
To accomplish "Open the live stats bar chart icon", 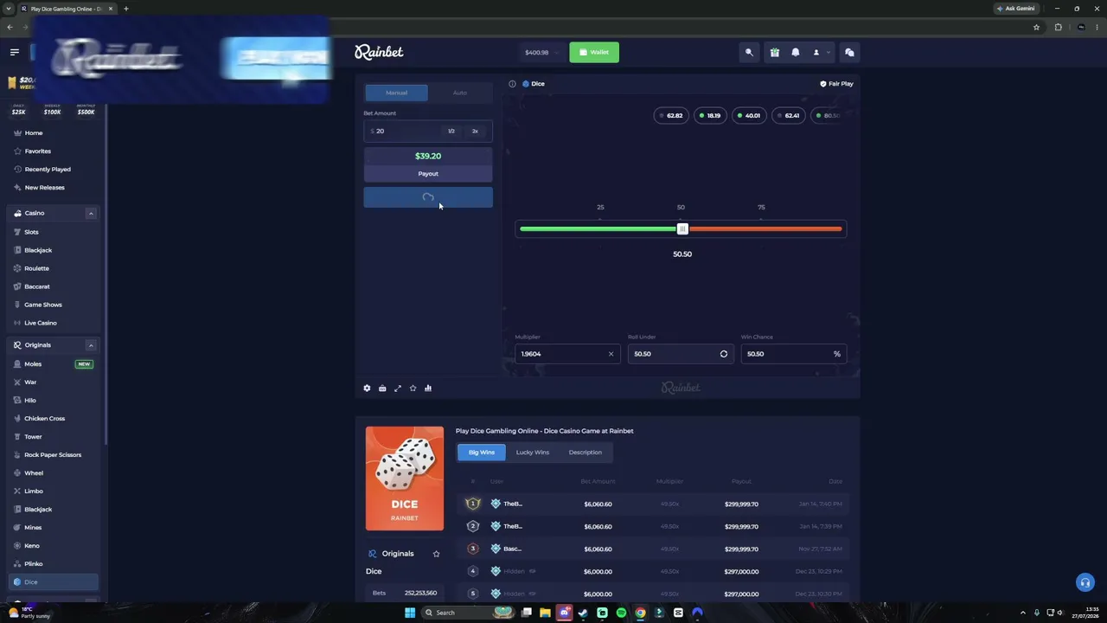I will pos(428,389).
